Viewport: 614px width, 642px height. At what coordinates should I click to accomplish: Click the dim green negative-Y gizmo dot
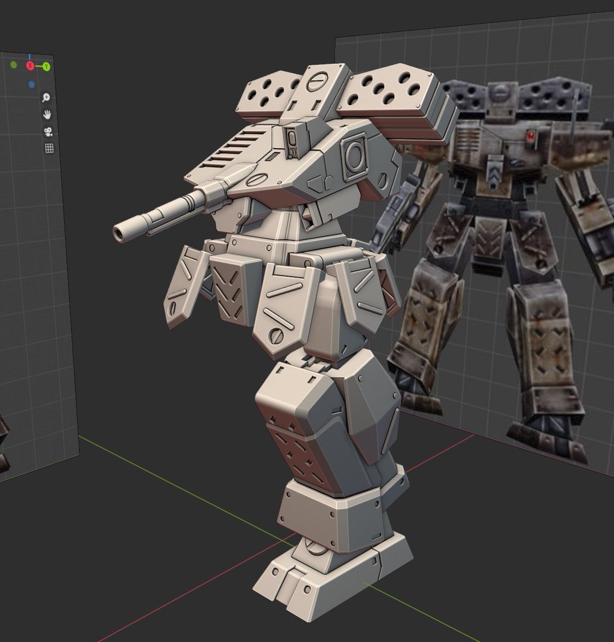(13, 65)
